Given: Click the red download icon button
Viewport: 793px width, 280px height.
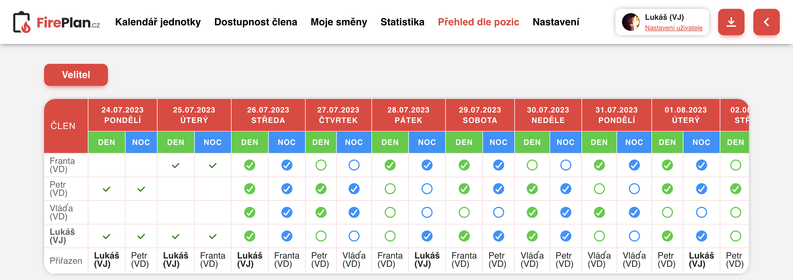Looking at the screenshot, I should tap(731, 22).
